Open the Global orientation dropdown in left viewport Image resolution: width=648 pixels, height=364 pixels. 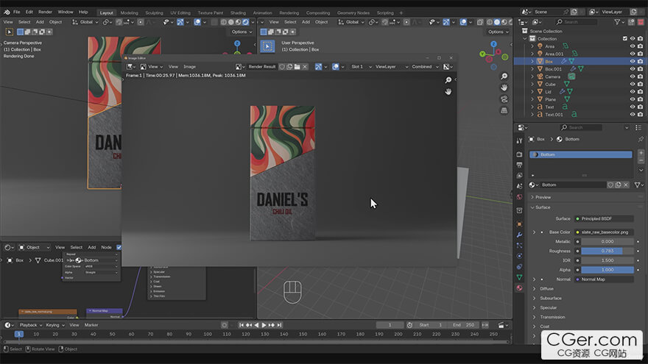85,22
